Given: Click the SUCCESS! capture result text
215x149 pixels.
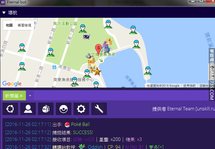Looking at the screenshot, I should [x=83, y=132].
